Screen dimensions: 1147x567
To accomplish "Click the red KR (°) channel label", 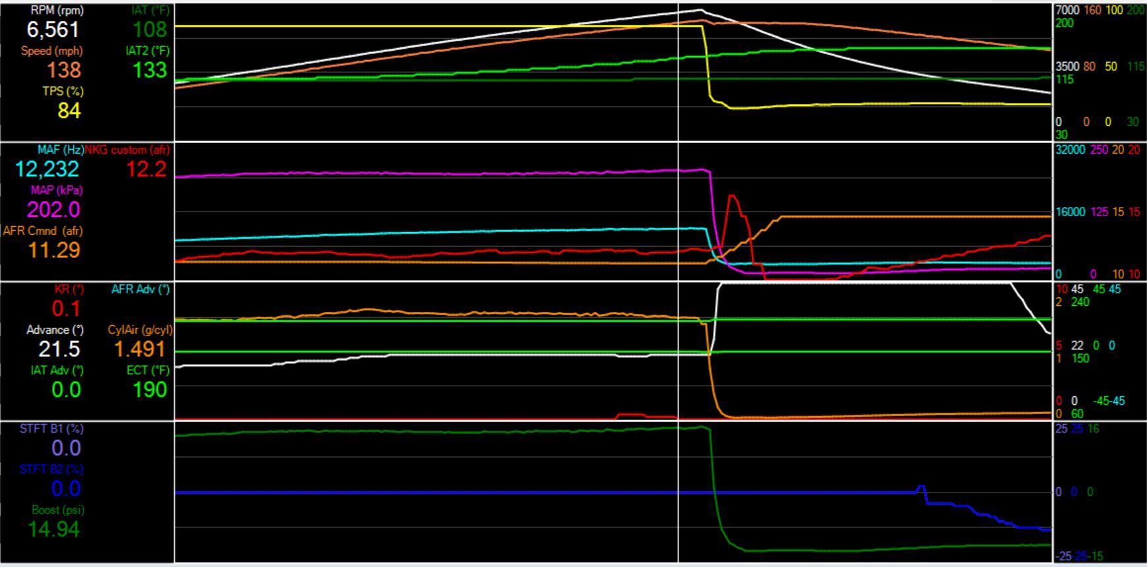I will pos(67,289).
